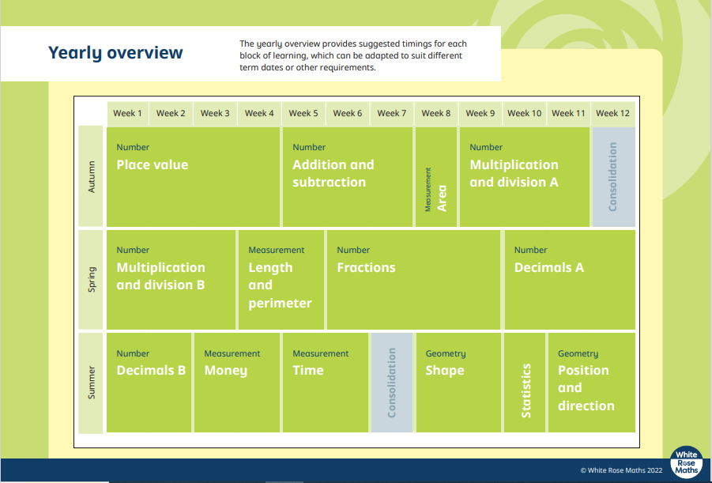The width and height of the screenshot is (712, 483).
Task: Open Multiplication and division B block
Action: click(x=171, y=279)
